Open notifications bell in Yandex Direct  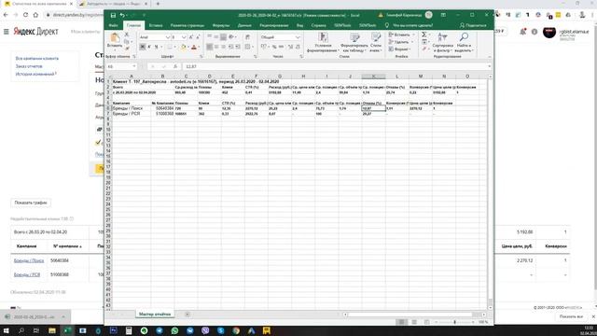pyautogui.click(x=523, y=32)
